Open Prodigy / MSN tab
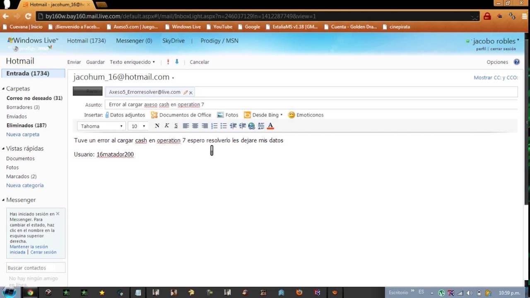 [x=219, y=41]
